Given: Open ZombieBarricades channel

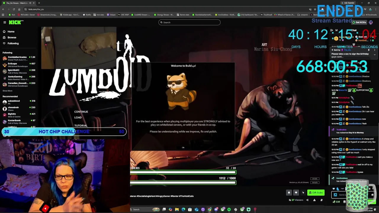Looking at the screenshot, I should (19, 58).
